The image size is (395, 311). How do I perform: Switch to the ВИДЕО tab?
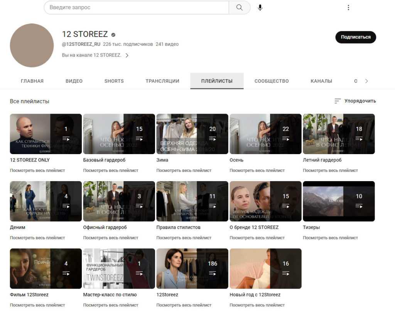coord(74,81)
